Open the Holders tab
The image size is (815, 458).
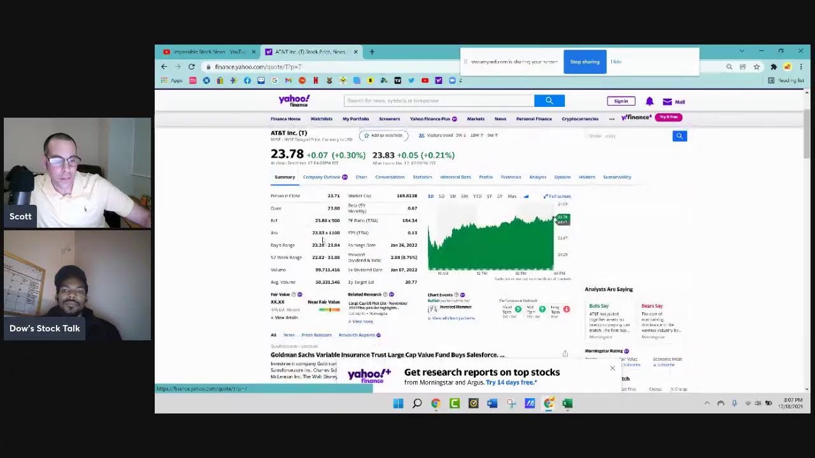point(587,177)
